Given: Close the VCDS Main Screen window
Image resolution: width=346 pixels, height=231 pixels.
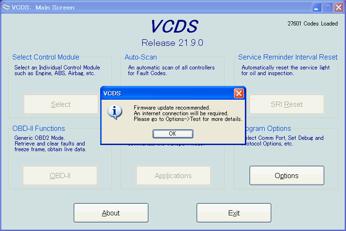Looking at the screenshot, I should click(338, 7).
